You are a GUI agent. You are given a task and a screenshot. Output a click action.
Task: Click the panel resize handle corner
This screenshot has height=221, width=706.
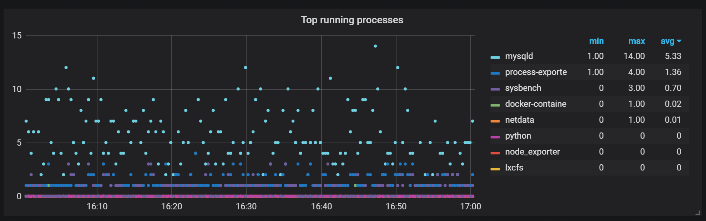698,213
